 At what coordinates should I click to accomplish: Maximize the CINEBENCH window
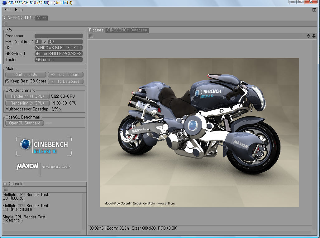coord(300,2)
